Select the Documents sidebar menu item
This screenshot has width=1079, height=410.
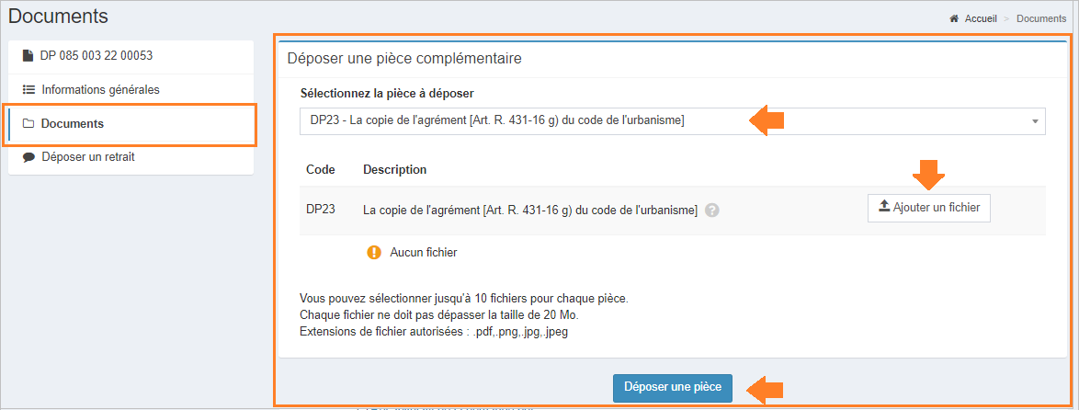(x=131, y=124)
